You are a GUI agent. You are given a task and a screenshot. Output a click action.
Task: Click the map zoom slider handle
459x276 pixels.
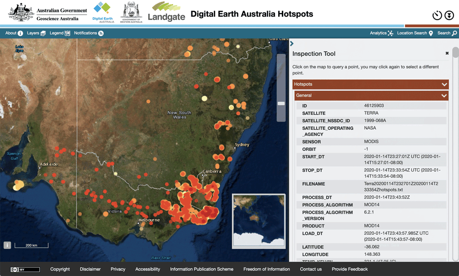pos(281,104)
